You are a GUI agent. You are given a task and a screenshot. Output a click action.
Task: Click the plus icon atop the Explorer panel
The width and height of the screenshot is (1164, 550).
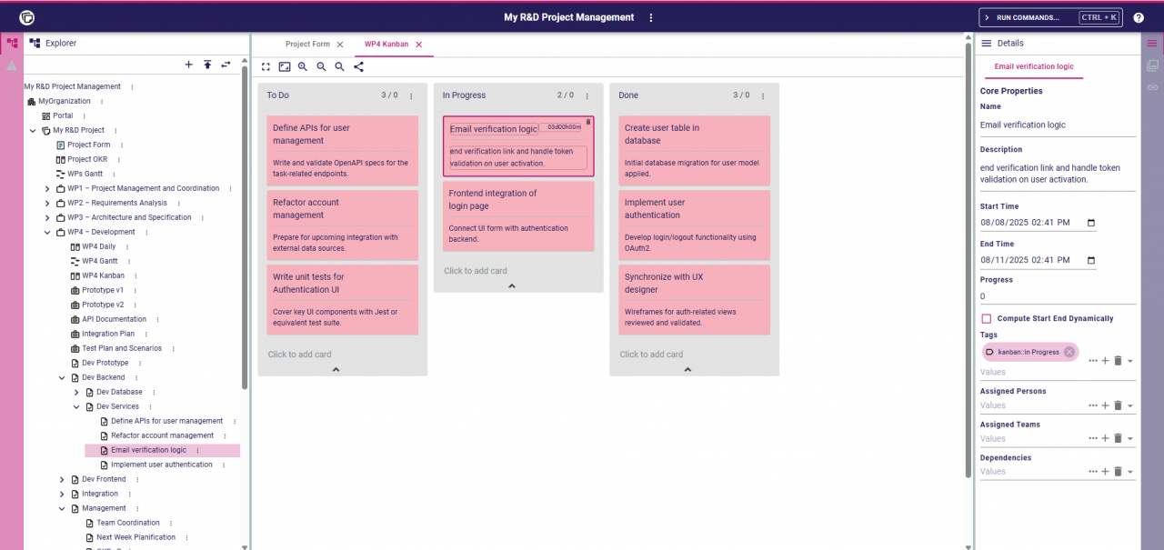(x=189, y=65)
